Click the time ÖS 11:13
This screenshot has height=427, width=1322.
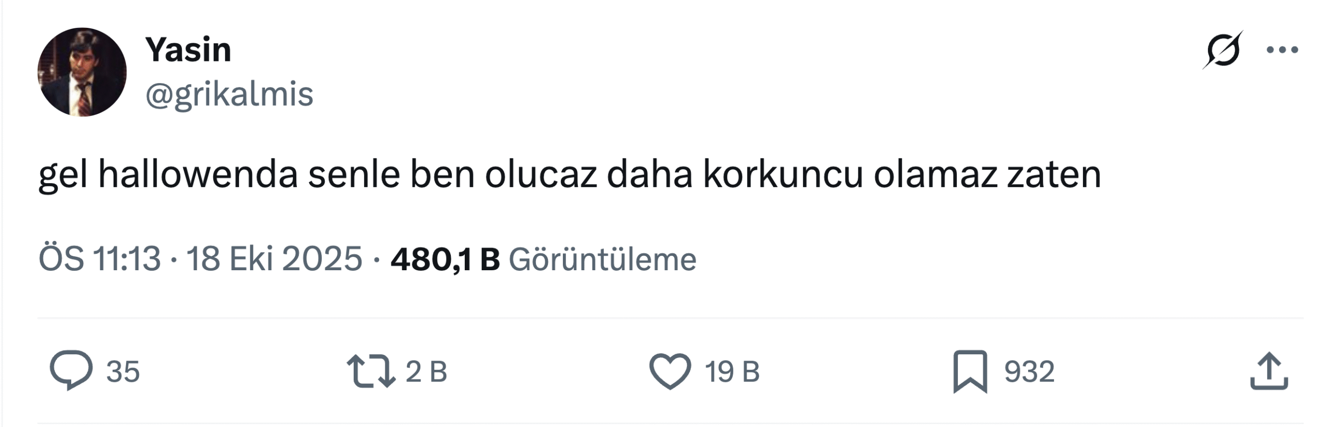click(99, 258)
